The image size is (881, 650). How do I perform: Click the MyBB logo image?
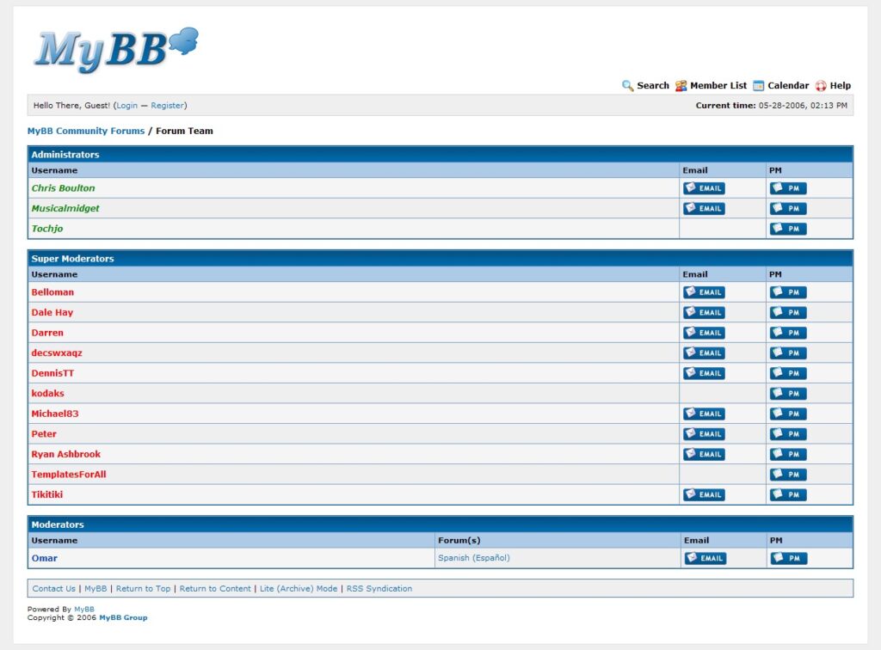[x=115, y=48]
